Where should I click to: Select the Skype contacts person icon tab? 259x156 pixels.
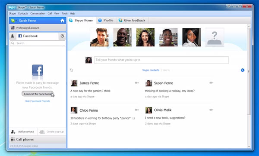[13, 36]
